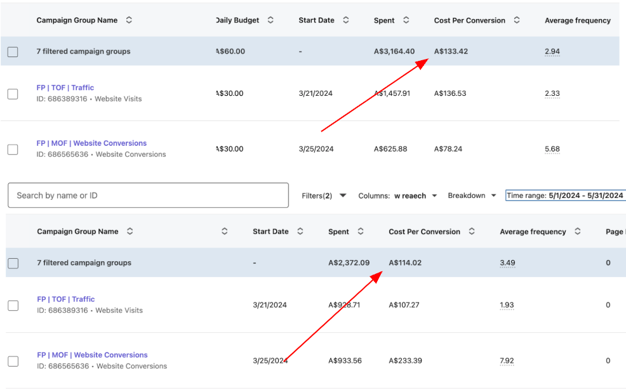
Task: Select all 7 filtered groups in upper table
Action: point(13,52)
